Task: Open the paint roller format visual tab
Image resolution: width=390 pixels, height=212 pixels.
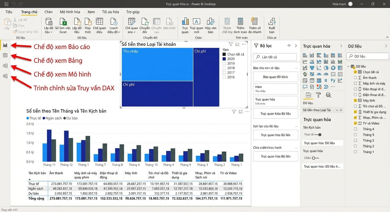Action: tap(318, 95)
